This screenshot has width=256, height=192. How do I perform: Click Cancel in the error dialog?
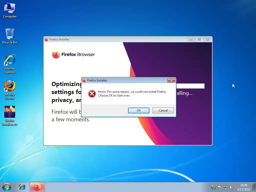pos(163,110)
